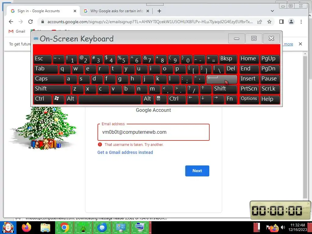Dismiss the notification bar with X

point(300,44)
